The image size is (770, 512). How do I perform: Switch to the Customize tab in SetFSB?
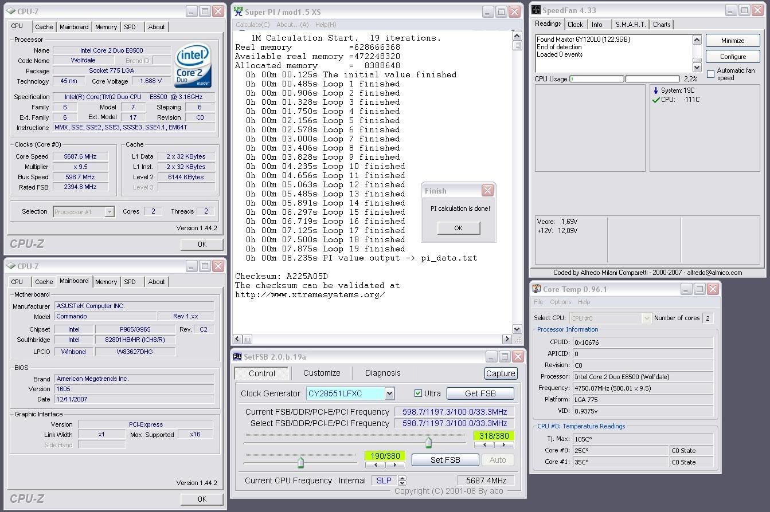322,373
